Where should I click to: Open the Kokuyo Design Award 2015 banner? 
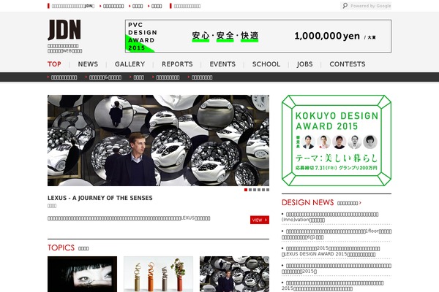[337, 141]
